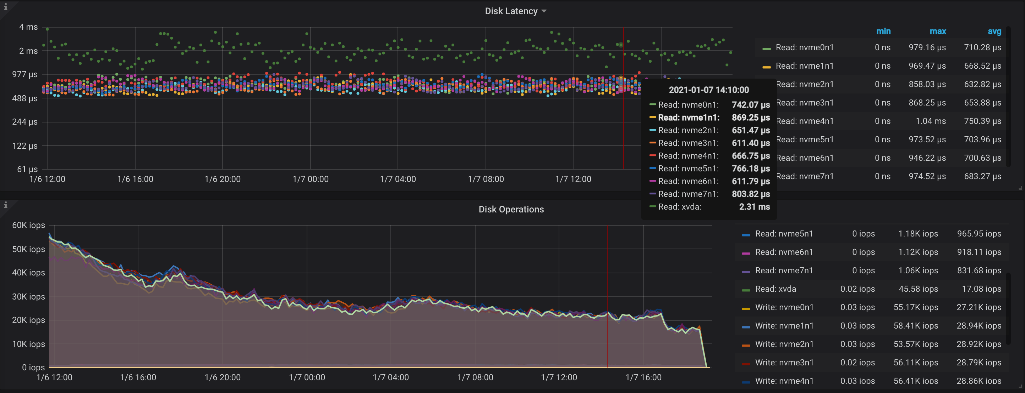The image size is (1025, 393).
Task: Toggle the latency legend series Read: nvme5n1
Action: point(805,139)
